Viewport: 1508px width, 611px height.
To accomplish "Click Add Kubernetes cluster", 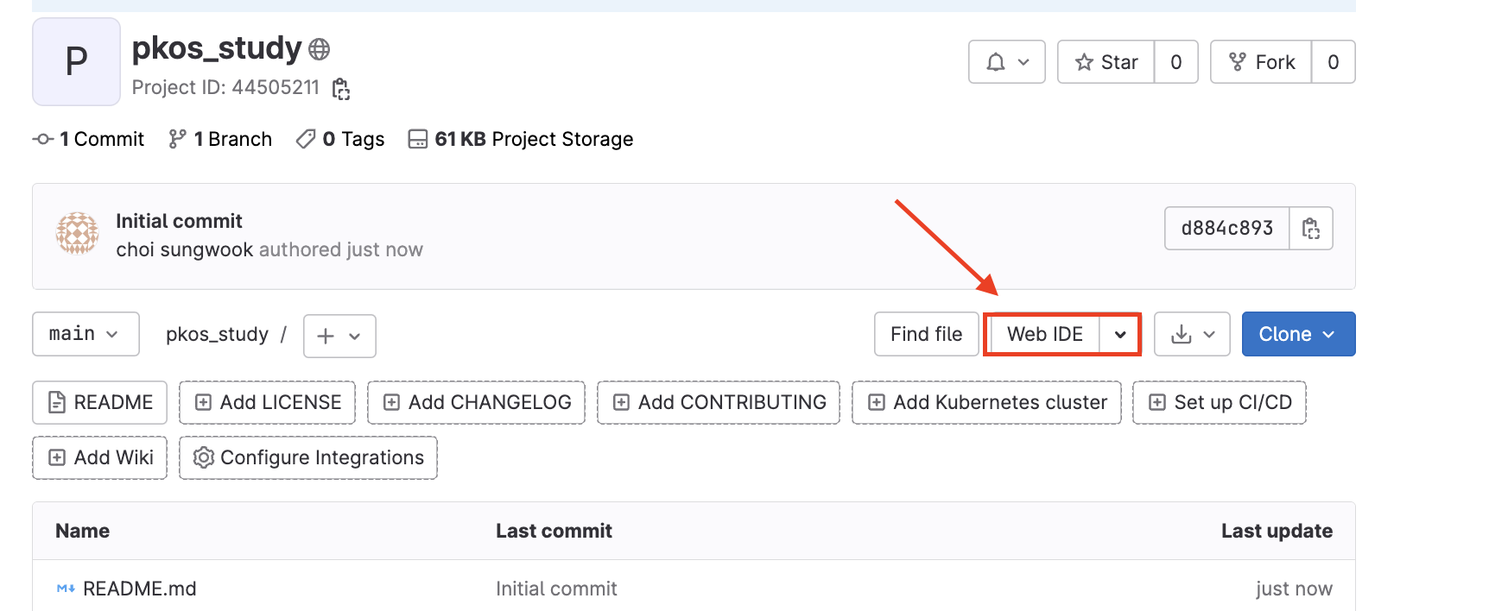I will [x=986, y=403].
